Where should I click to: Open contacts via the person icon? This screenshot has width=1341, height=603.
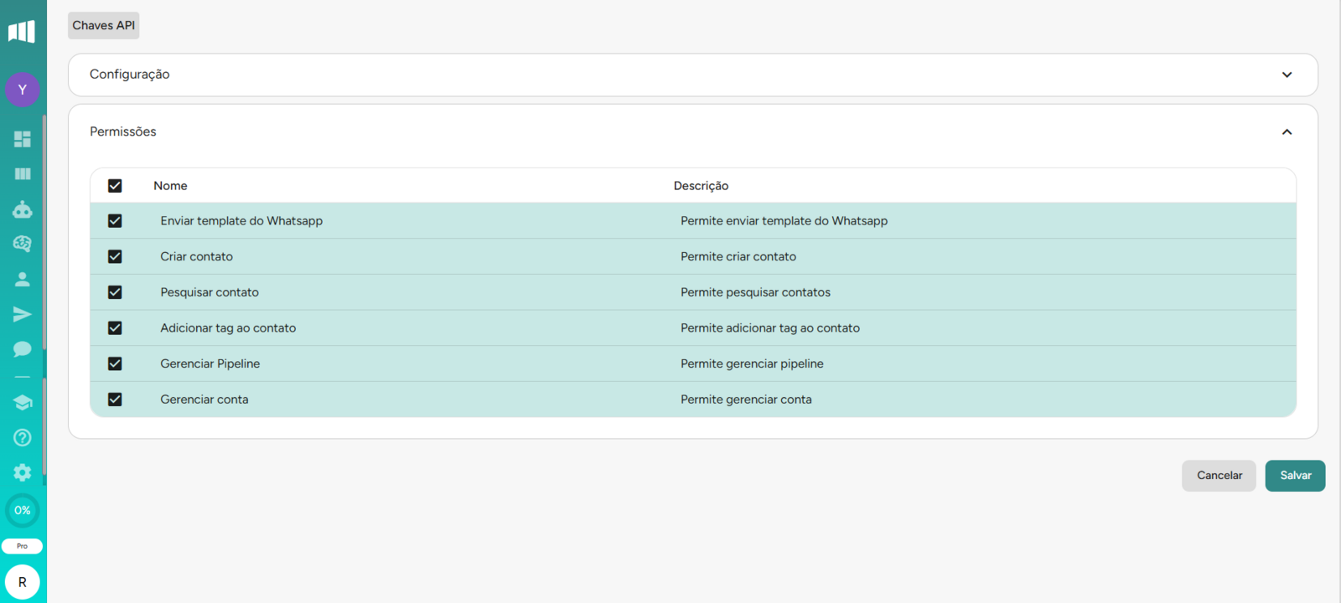[23, 279]
